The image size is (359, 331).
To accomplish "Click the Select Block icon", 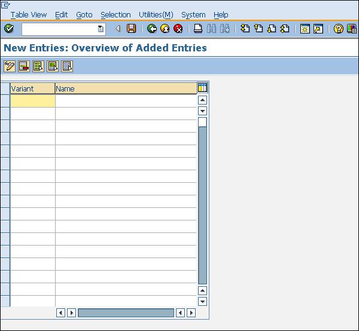I will click(53, 66).
